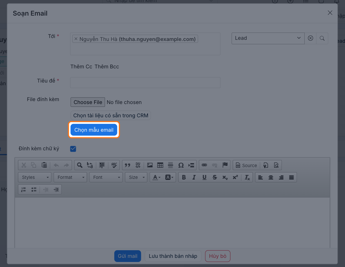
Task: Click the Choose File button
Action: tap(88, 102)
